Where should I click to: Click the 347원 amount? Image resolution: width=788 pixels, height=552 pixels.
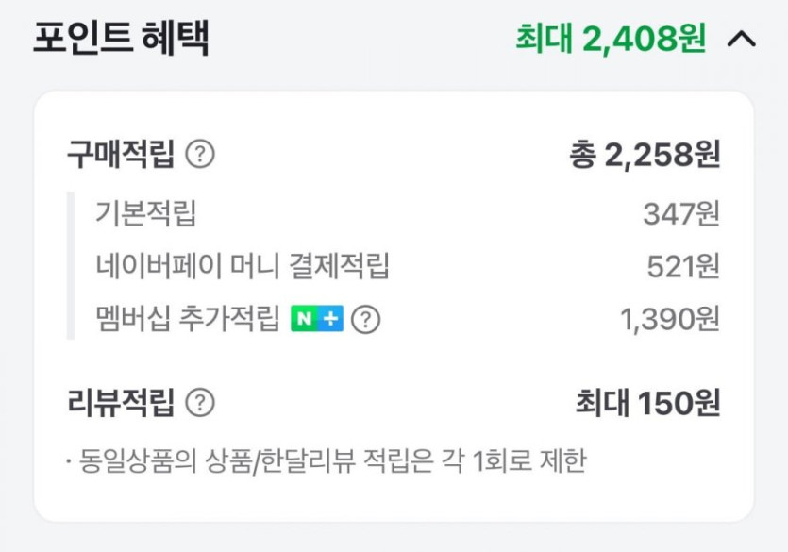pos(681,214)
